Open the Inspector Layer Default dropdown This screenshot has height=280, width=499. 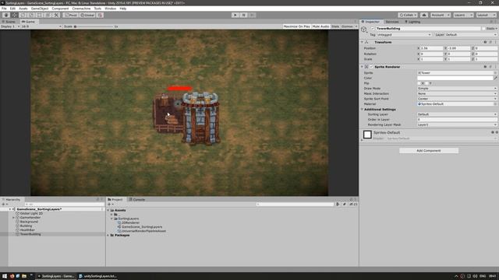point(470,34)
